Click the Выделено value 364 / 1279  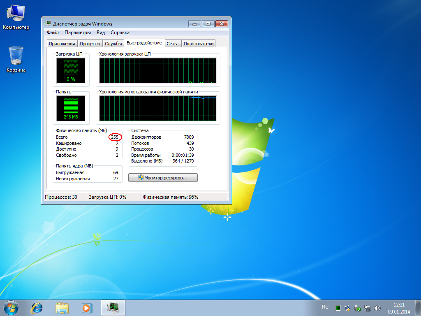pos(183,161)
